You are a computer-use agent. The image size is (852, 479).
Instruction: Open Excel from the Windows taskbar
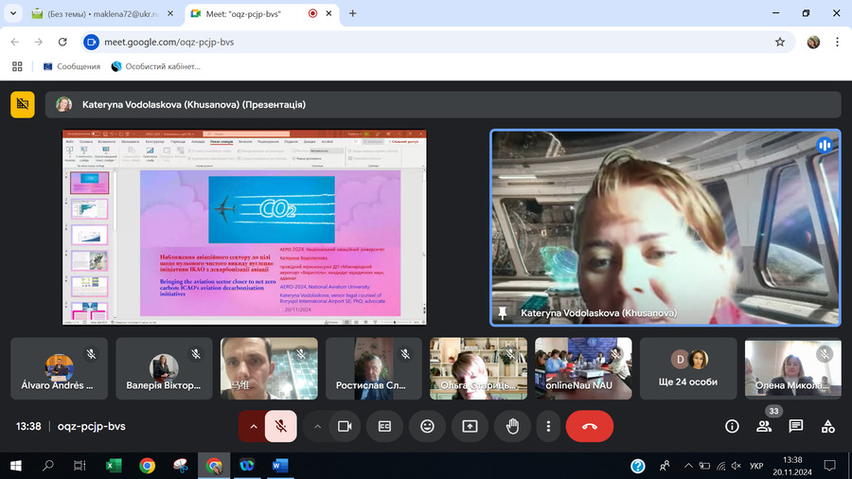pyautogui.click(x=114, y=465)
